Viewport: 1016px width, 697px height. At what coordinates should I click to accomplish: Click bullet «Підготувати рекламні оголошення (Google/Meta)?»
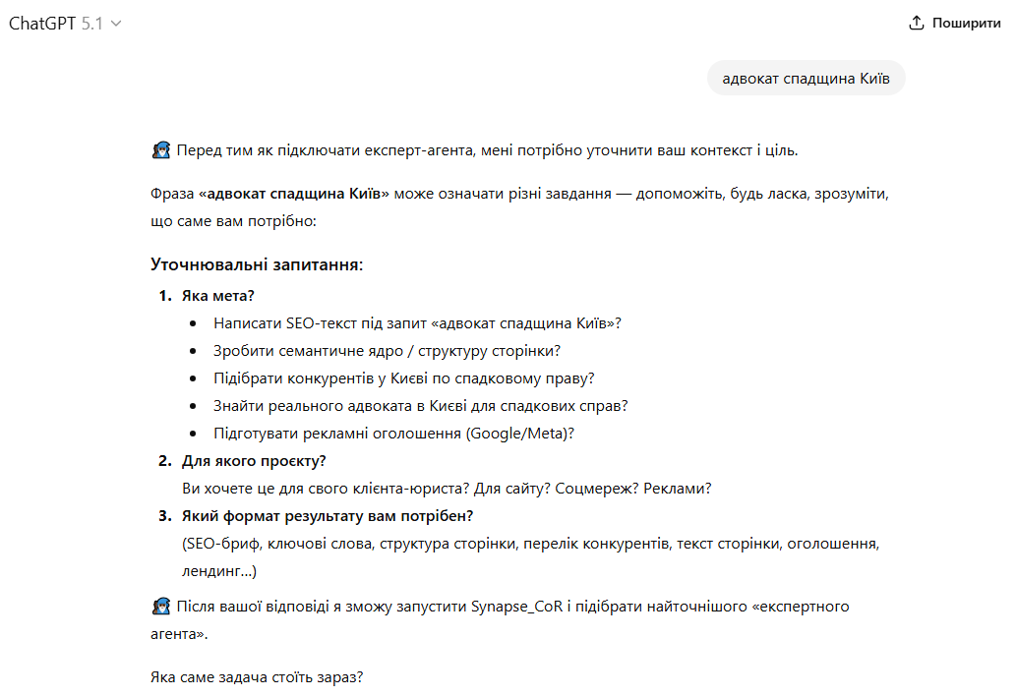[394, 433]
